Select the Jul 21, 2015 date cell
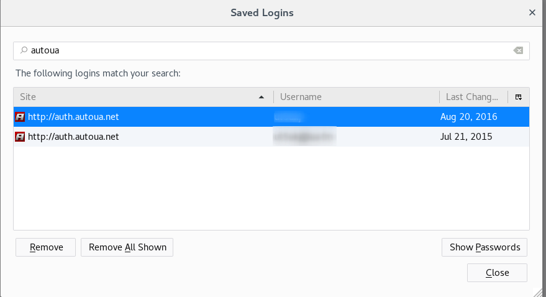This screenshot has width=546, height=297. (466, 137)
